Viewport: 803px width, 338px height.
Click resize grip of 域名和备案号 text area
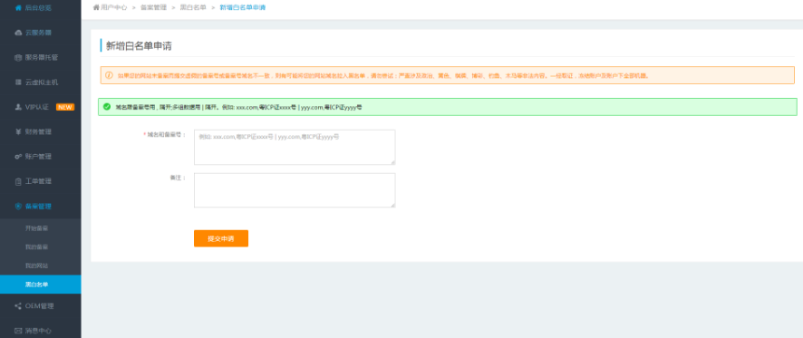[x=392, y=162]
